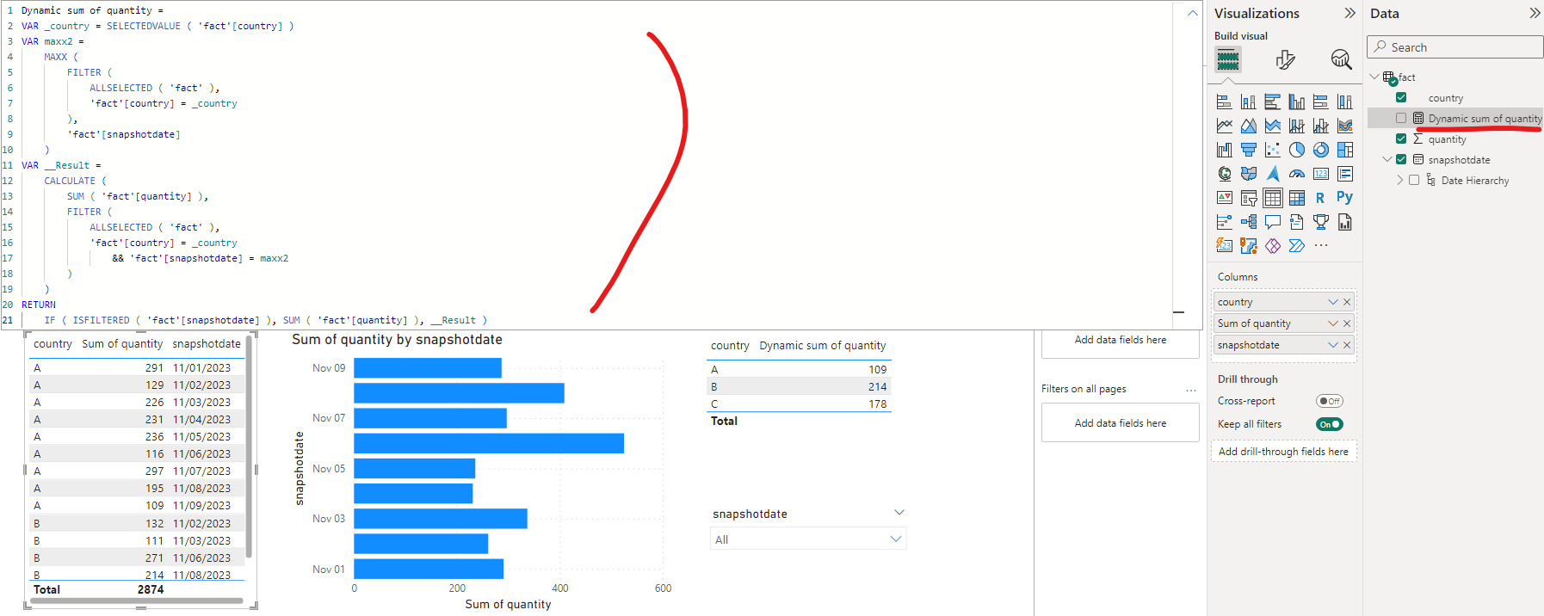Open the Format visual paintbrush tab
This screenshot has height=616, width=1544.
[x=1285, y=59]
